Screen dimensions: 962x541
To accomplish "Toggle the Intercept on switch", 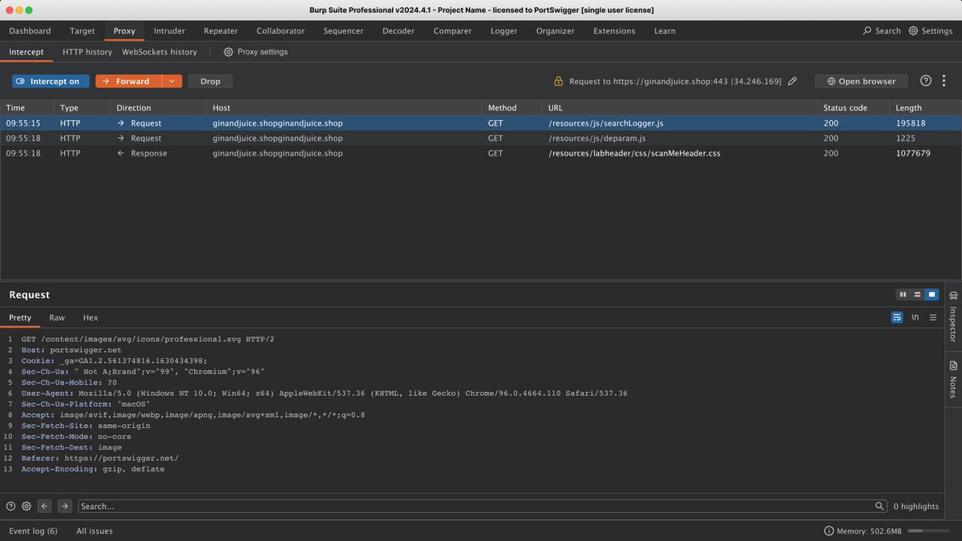I will [x=51, y=81].
